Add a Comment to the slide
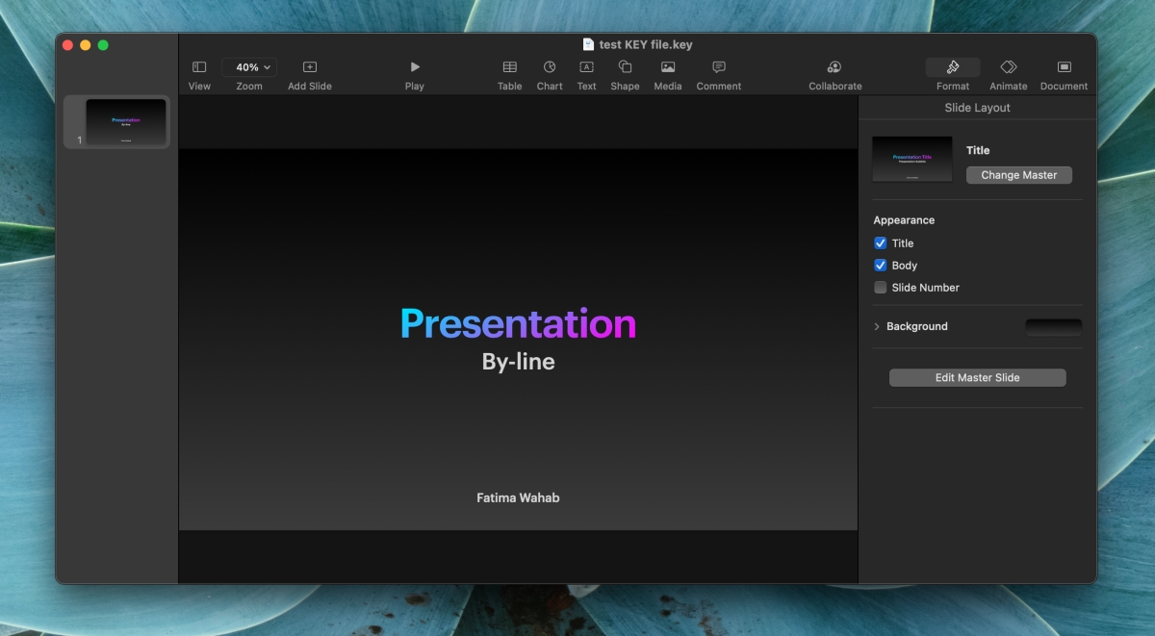 [718, 67]
